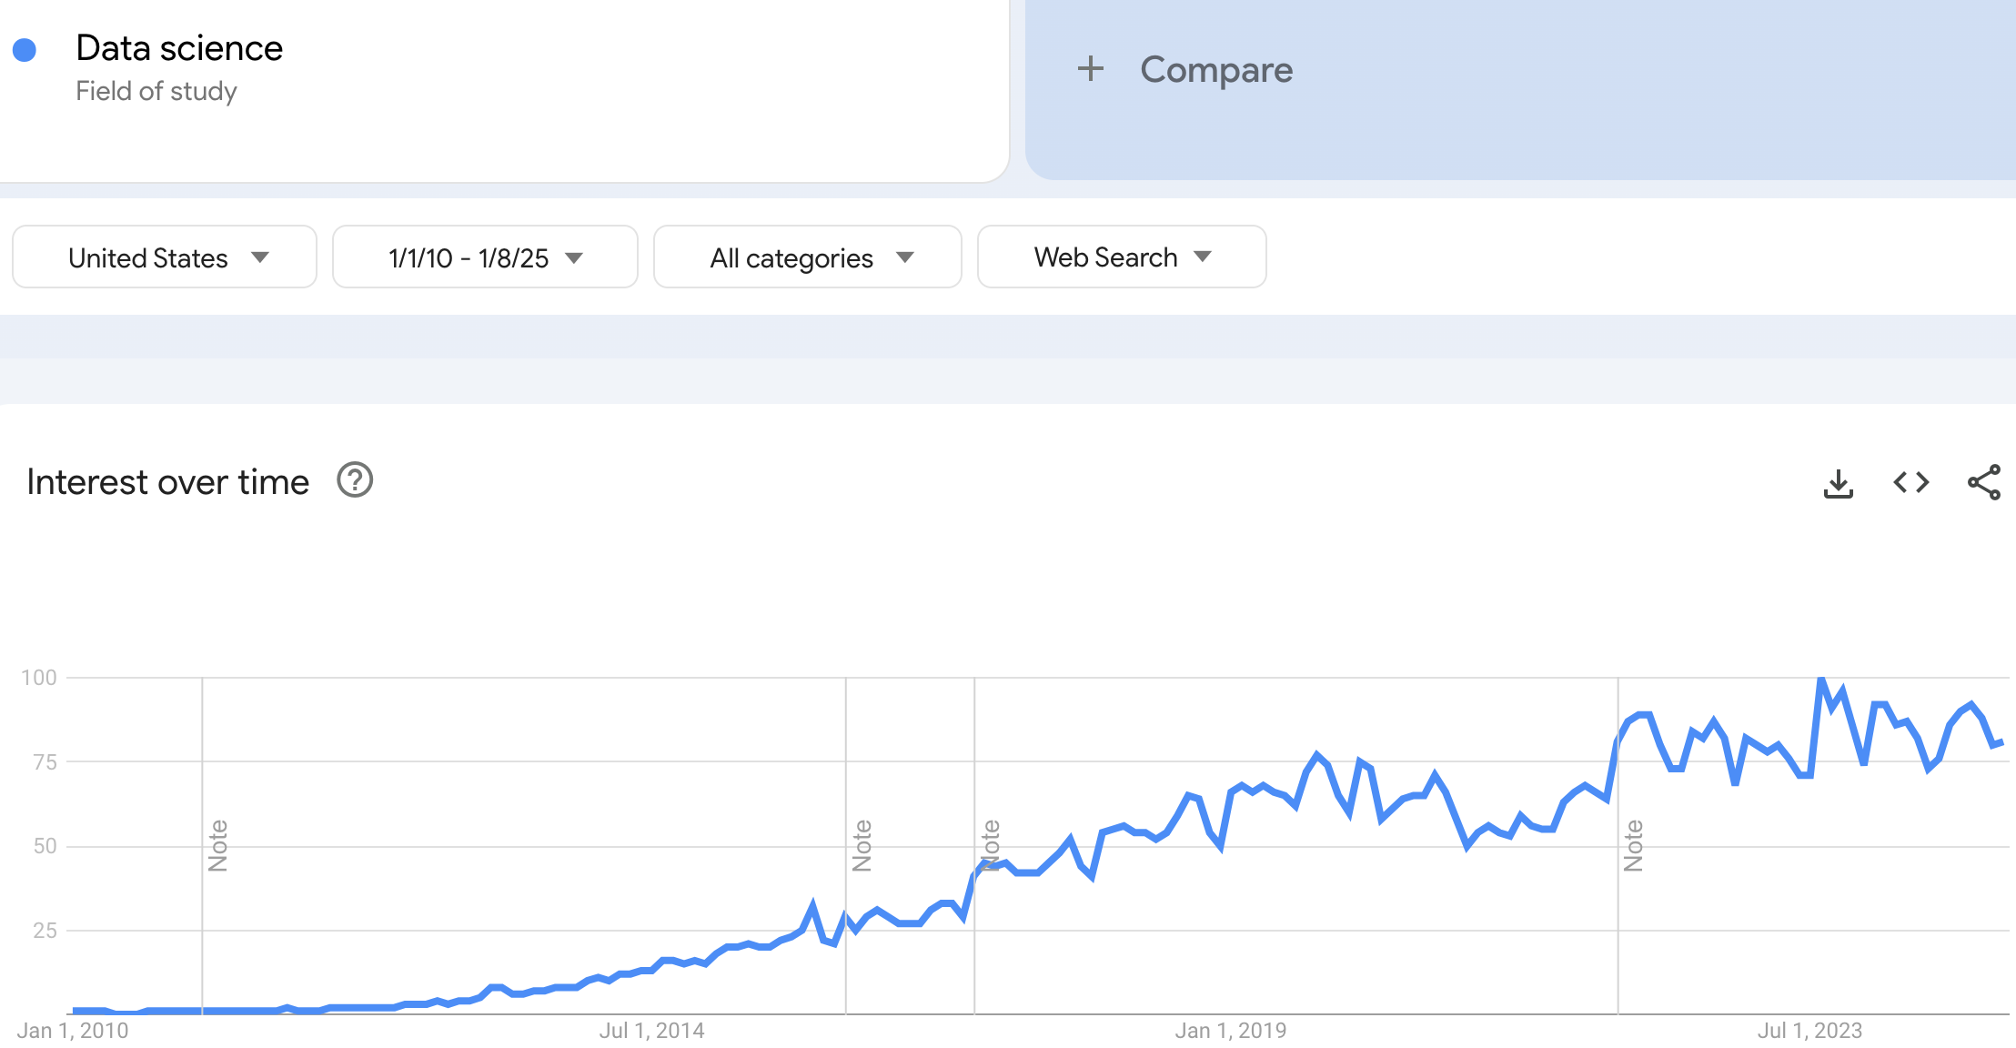Edit the Data science search term

tap(179, 48)
